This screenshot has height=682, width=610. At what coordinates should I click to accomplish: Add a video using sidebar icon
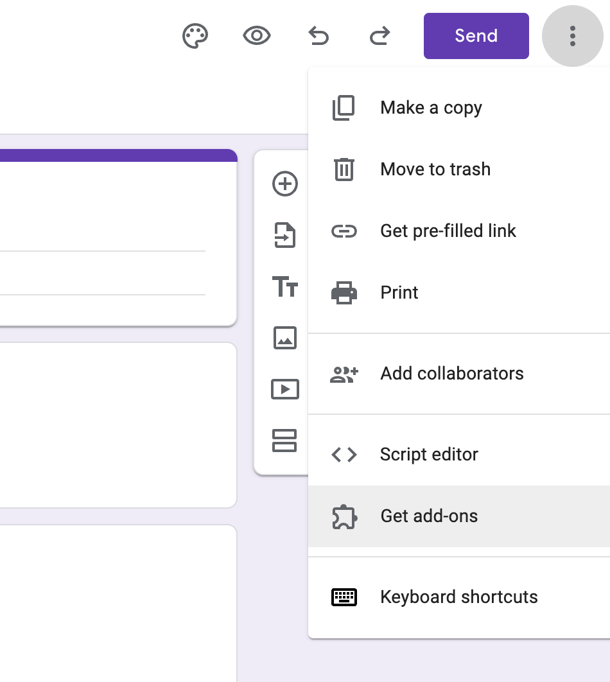pos(285,389)
